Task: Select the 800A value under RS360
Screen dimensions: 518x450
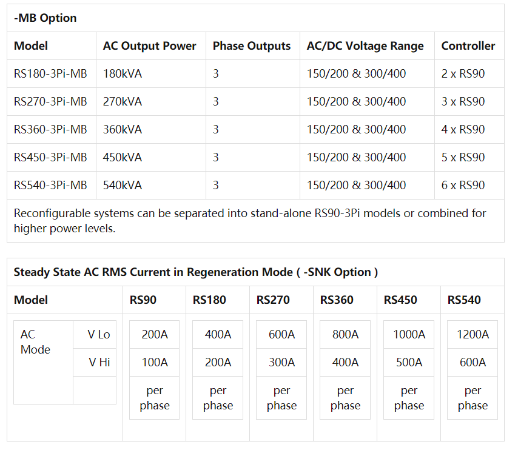Action: [x=345, y=335]
